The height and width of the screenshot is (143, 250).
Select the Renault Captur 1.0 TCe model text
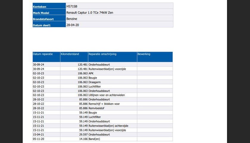[x=90, y=13]
